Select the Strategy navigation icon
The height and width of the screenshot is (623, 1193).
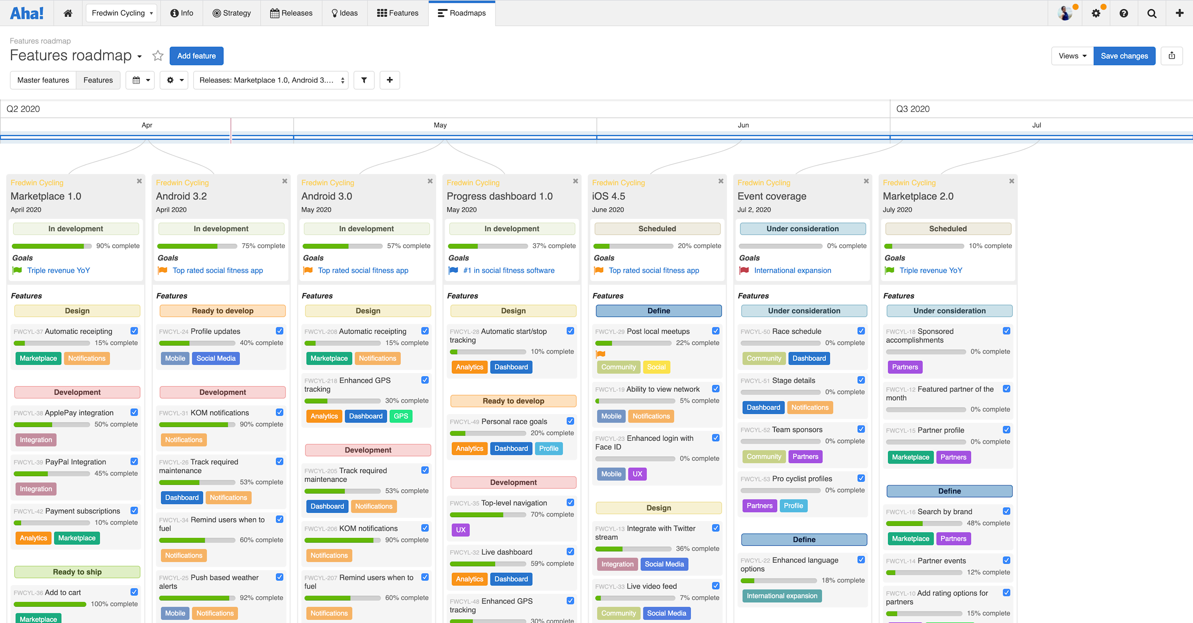pos(216,13)
